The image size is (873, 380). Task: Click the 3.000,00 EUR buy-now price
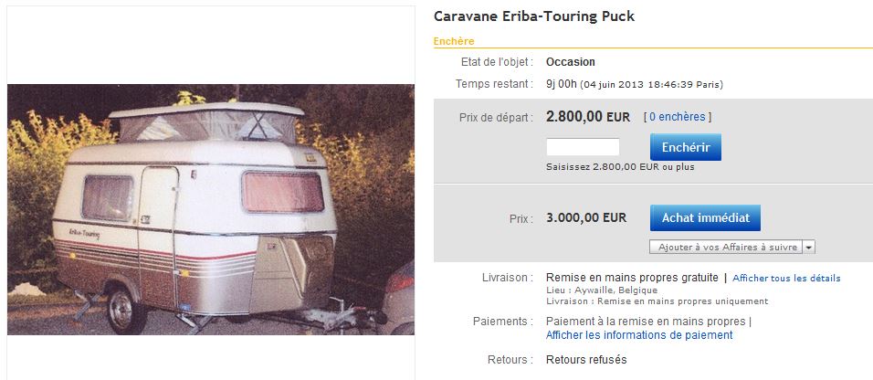coord(586,217)
